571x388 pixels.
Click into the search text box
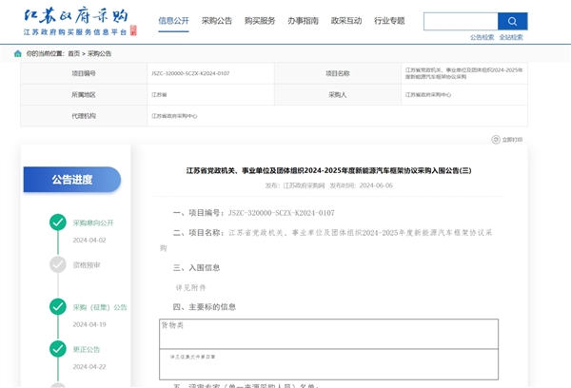click(x=461, y=21)
